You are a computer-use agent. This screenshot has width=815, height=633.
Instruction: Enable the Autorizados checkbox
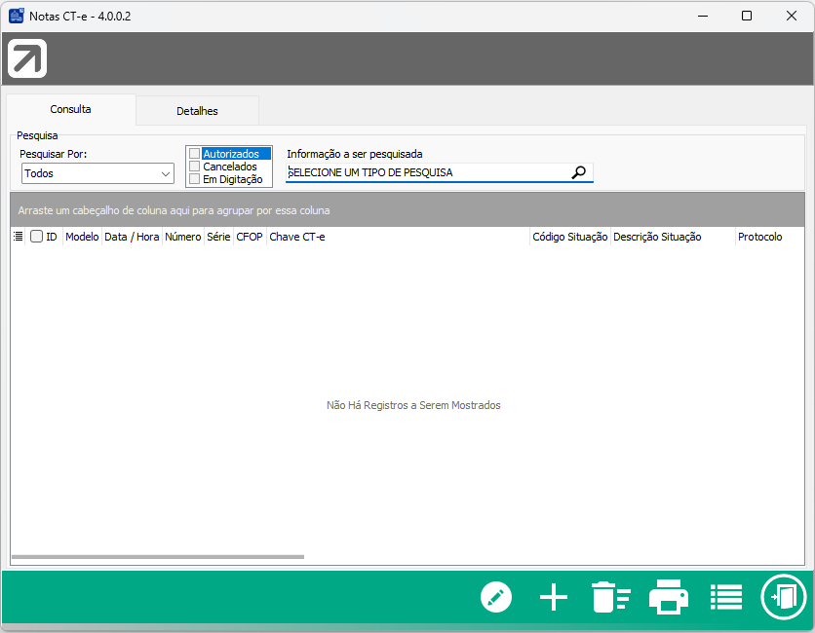coord(195,154)
